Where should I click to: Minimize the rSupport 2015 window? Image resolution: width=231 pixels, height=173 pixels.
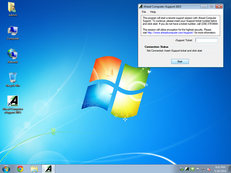(x=204, y=6)
